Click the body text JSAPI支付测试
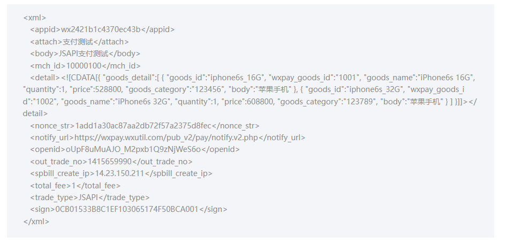This screenshot has width=506, height=244. click(x=84, y=54)
